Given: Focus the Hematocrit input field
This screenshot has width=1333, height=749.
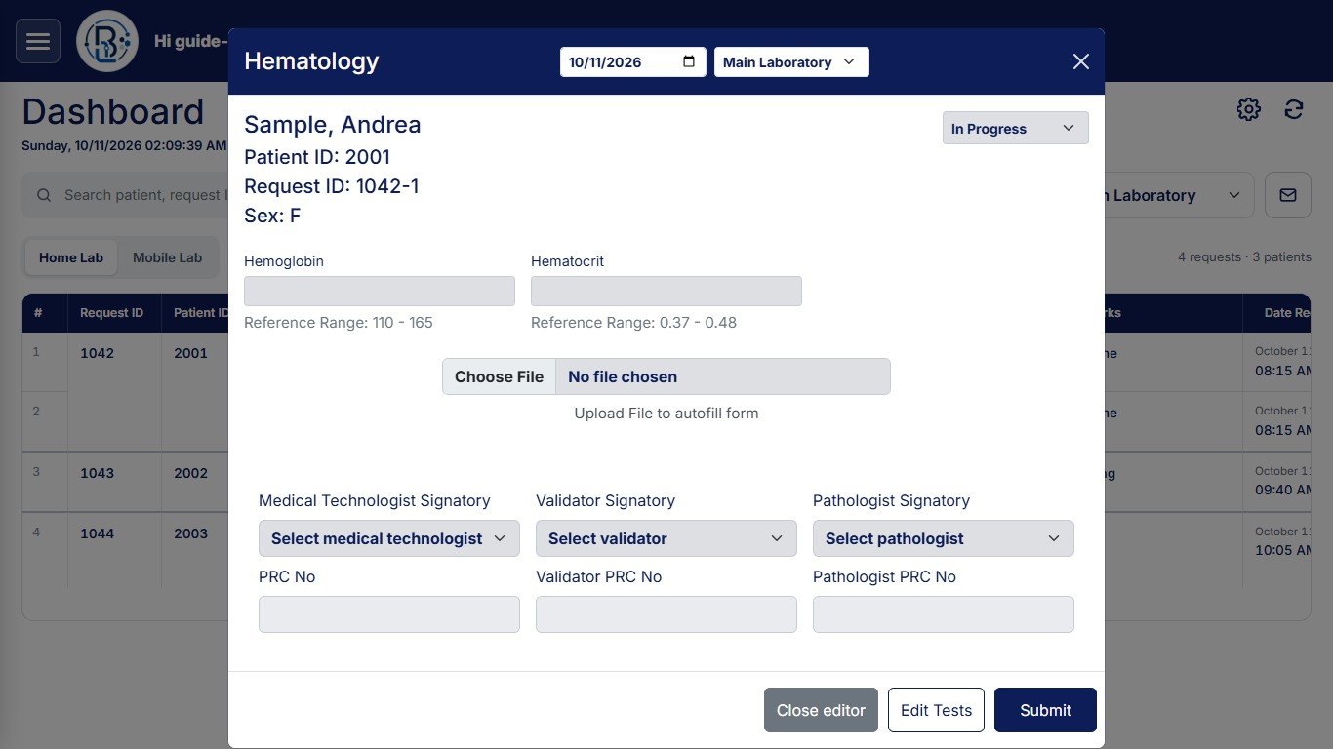Looking at the screenshot, I should tap(666, 291).
